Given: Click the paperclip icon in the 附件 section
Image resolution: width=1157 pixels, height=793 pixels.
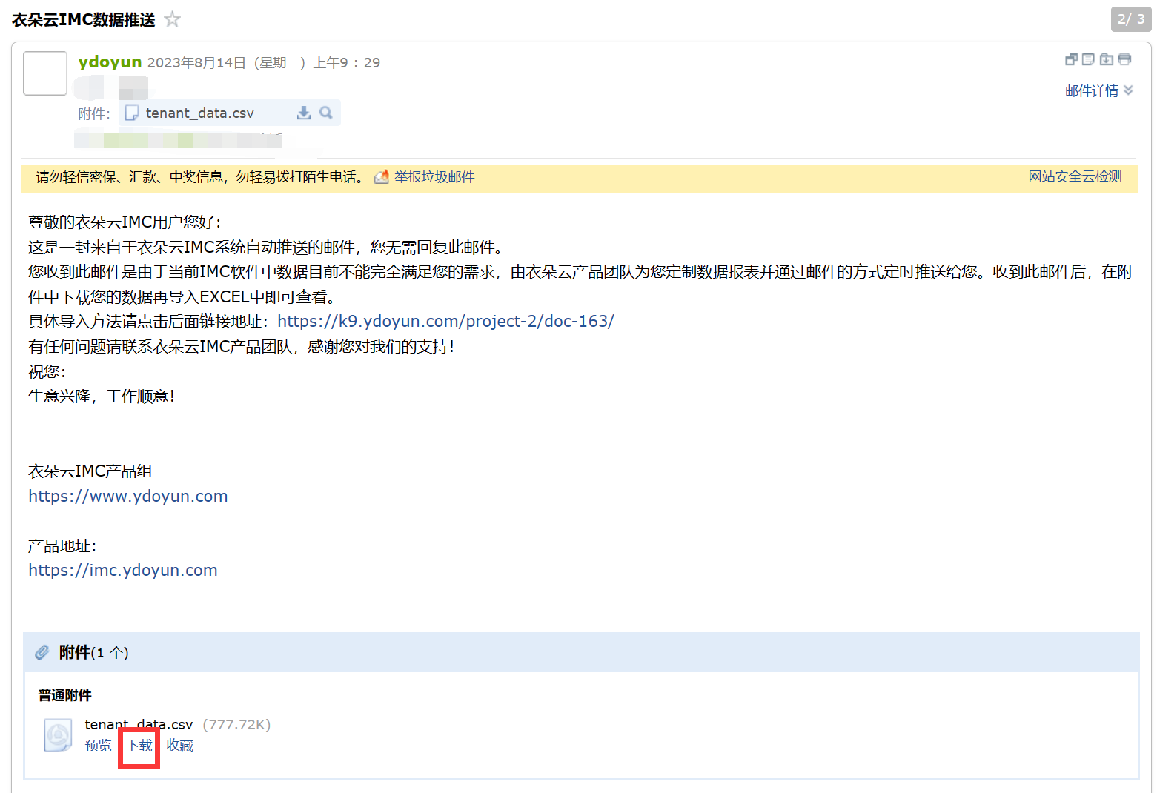Looking at the screenshot, I should click(42, 652).
